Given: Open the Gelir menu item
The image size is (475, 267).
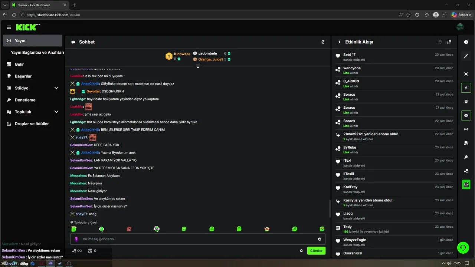Looking at the screenshot, I should (x=19, y=64).
